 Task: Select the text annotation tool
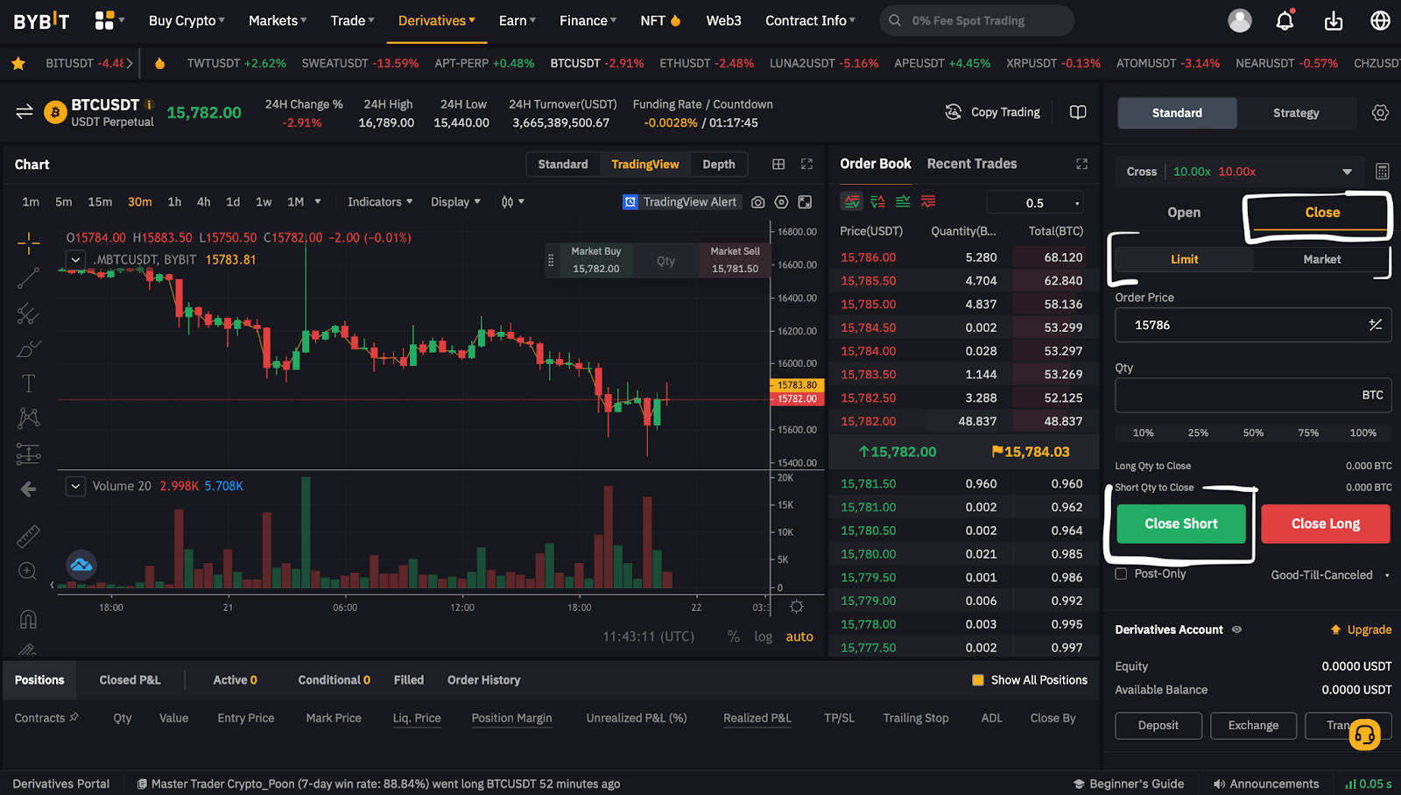[28, 383]
